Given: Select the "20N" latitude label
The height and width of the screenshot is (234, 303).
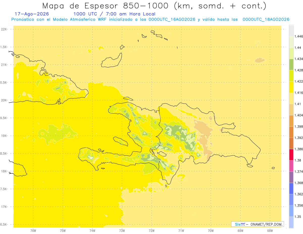Looking at the screenshot, I should point(4,100).
